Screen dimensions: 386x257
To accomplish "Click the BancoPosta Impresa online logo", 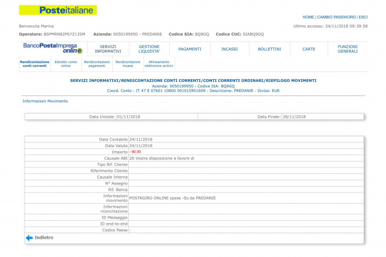I will point(53,48).
